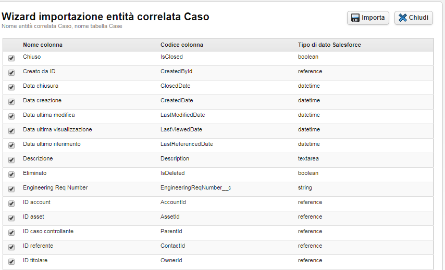The height and width of the screenshot is (270, 445).
Task: Deselect the Data chiusura checkbox
Action: pyautogui.click(x=11, y=87)
